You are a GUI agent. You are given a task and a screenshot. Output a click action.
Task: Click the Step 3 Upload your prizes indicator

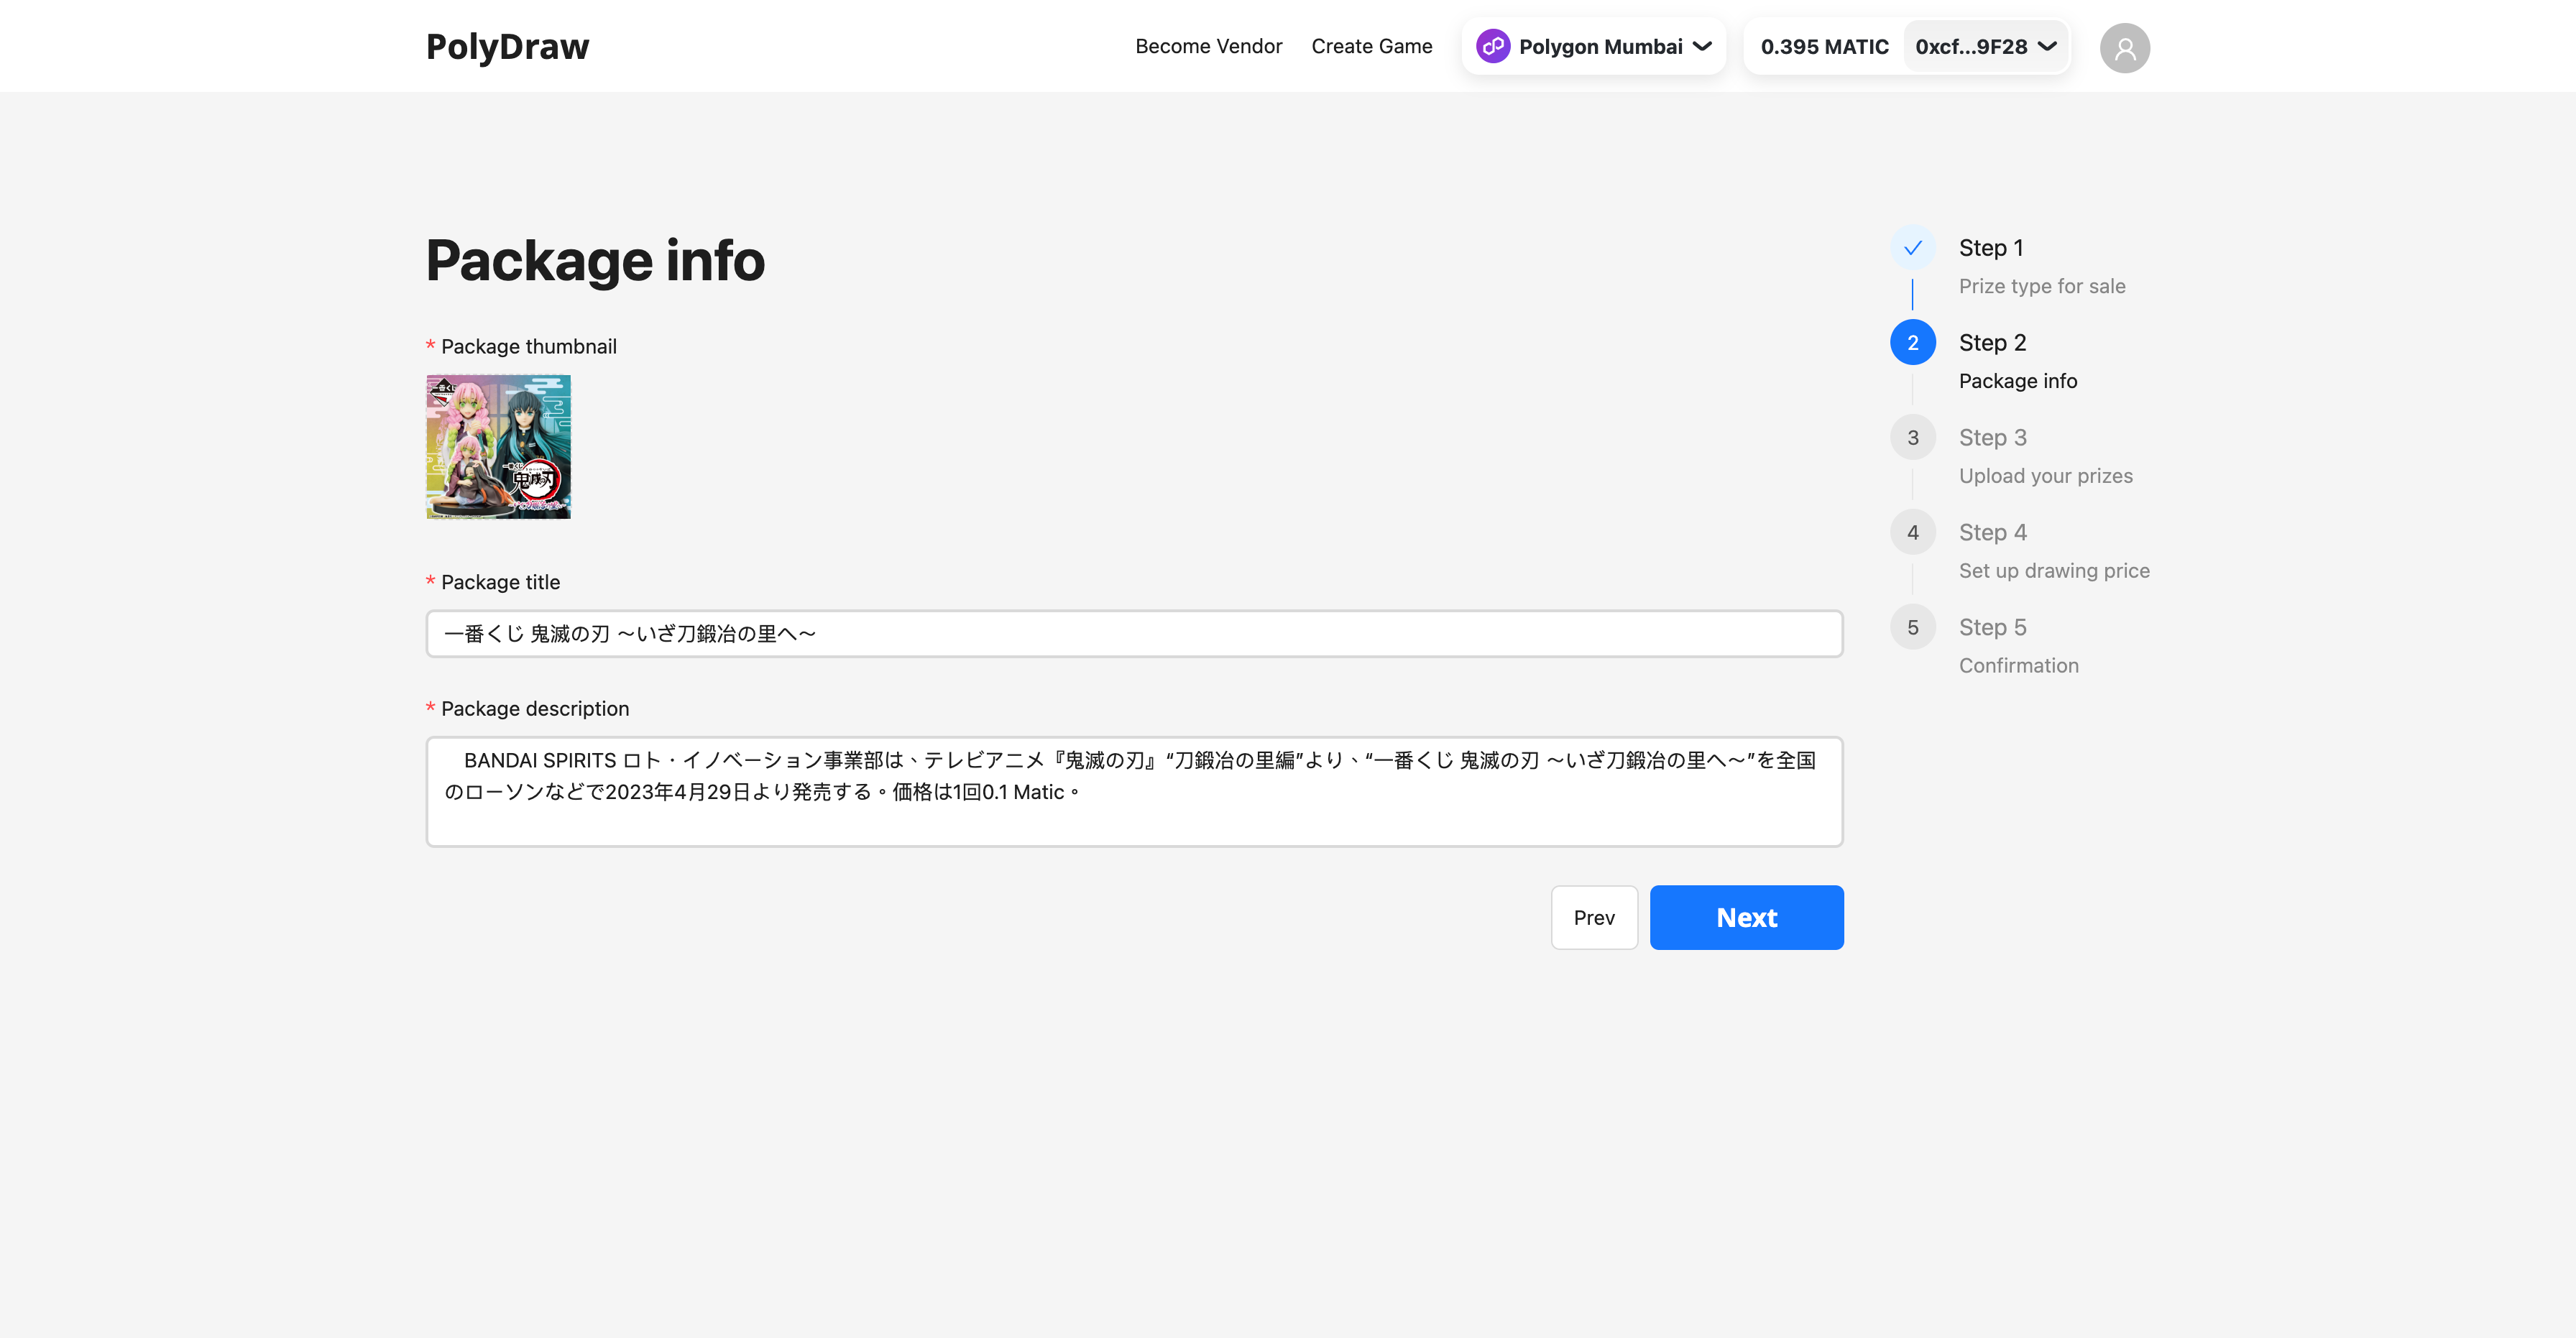click(1913, 436)
